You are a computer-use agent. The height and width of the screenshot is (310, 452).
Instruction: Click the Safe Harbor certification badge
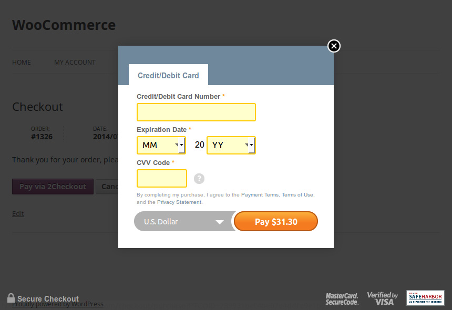(424, 298)
